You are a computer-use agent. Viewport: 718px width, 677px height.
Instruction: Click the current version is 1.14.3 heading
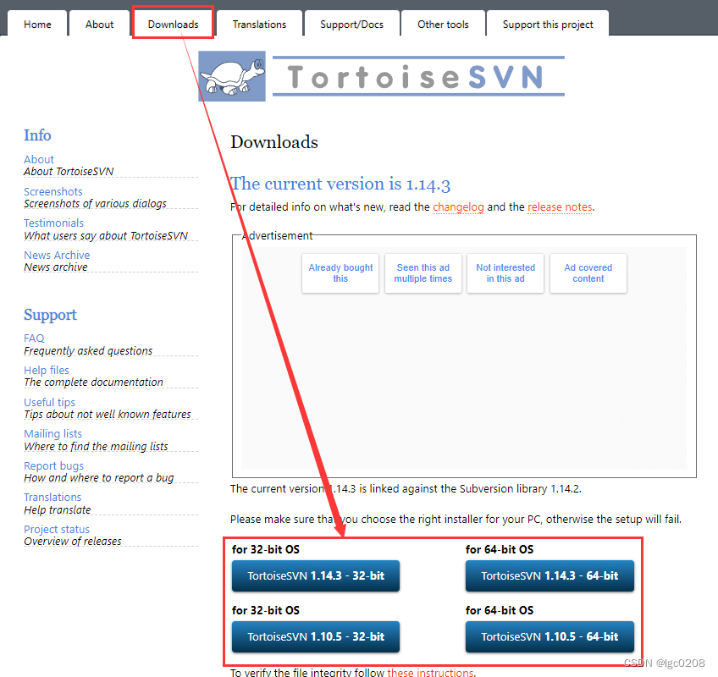(x=340, y=184)
